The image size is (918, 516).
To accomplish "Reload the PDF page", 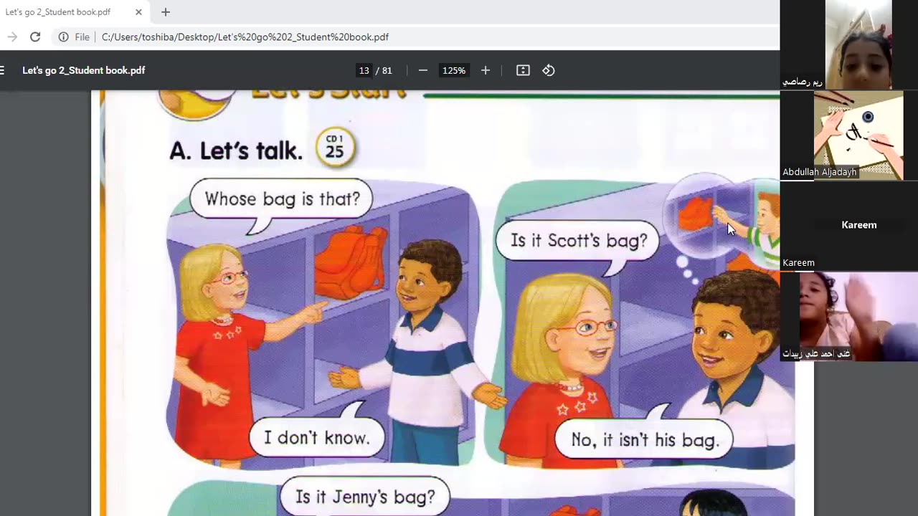I will click(35, 37).
